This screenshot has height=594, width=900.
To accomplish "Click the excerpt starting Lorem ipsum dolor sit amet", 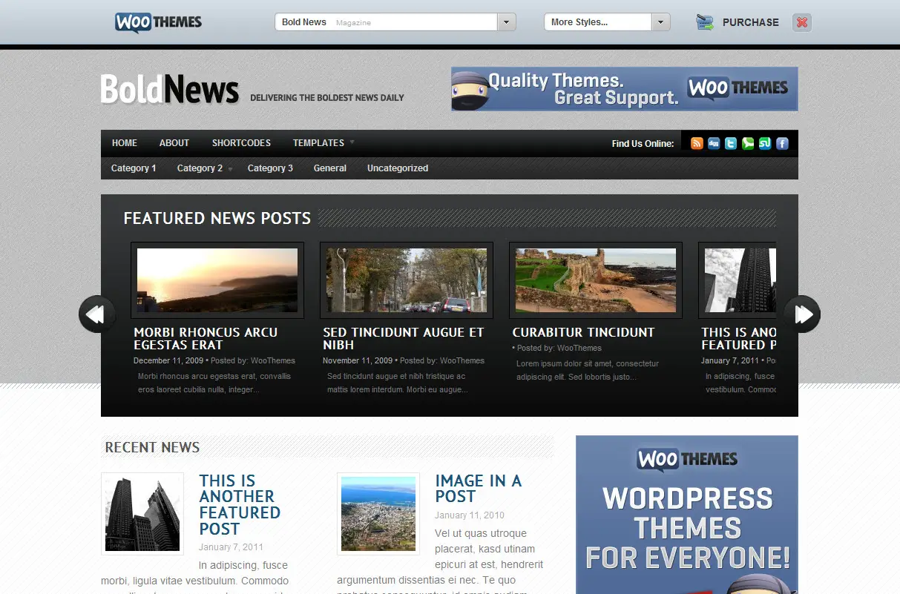I will click(x=588, y=370).
